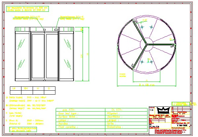The image size is (198, 137).
Task: Click the vertical "LH" dimension label beside elevation
Action: (x=82, y=56)
